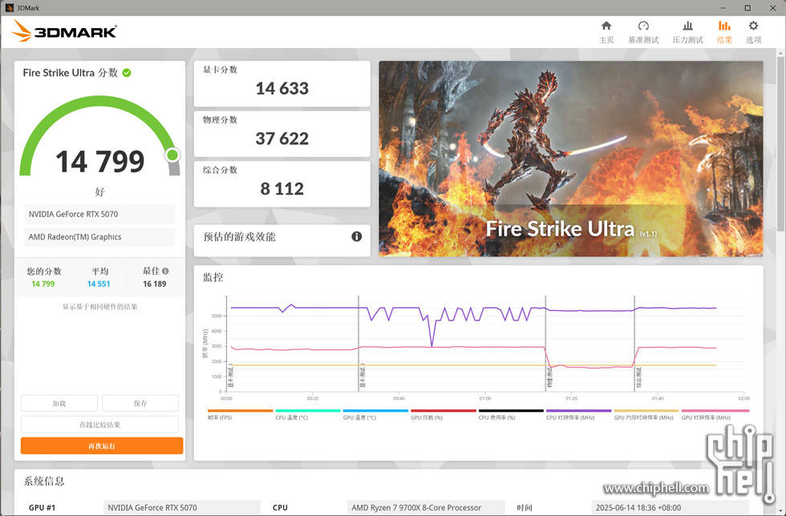
Task: Open the 主页 home icon
Action: 606,26
